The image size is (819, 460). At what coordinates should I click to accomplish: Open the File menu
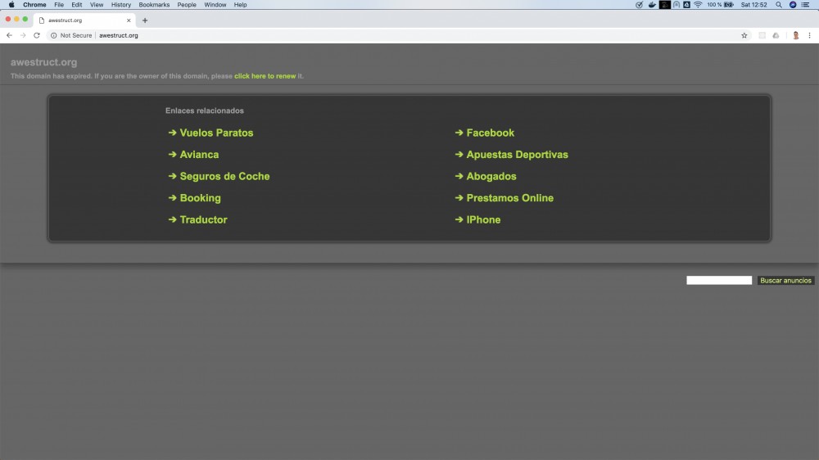click(59, 5)
